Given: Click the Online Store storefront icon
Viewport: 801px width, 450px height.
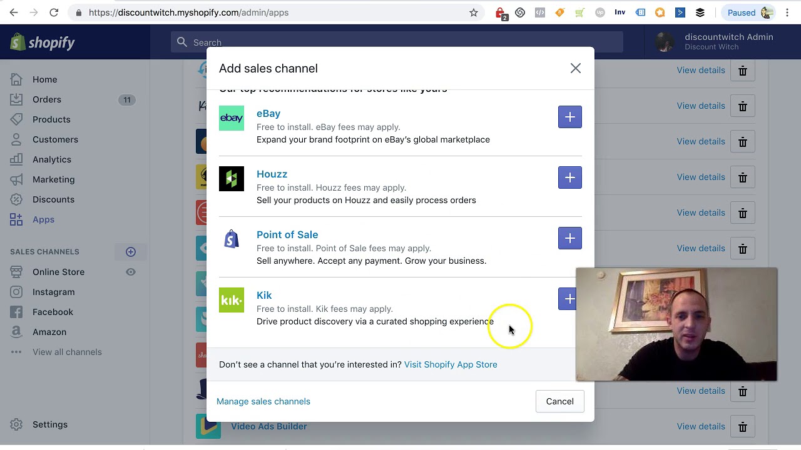Looking at the screenshot, I should (16, 272).
